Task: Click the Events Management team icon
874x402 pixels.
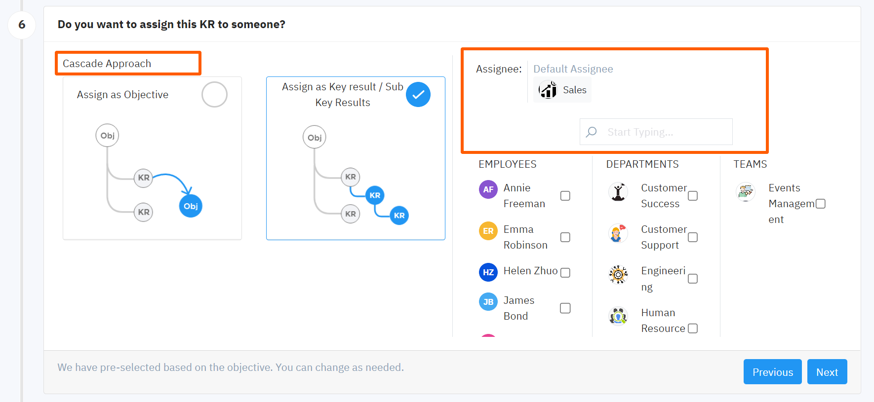Action: [745, 192]
